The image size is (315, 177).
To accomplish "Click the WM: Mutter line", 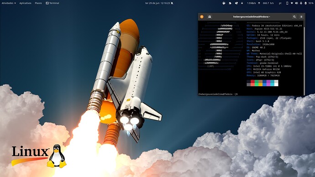I will tap(253, 51).
